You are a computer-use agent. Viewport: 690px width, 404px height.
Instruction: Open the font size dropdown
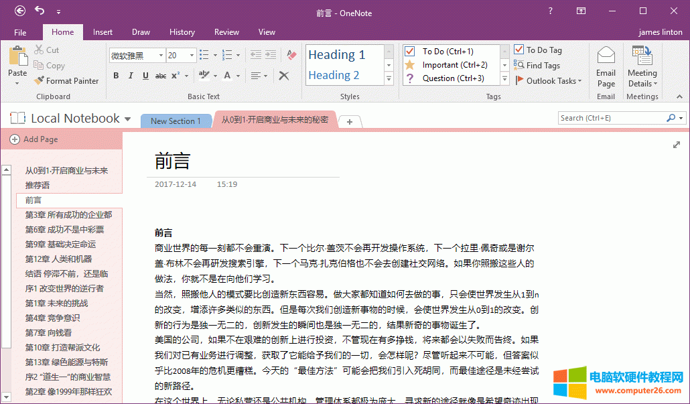coord(193,56)
